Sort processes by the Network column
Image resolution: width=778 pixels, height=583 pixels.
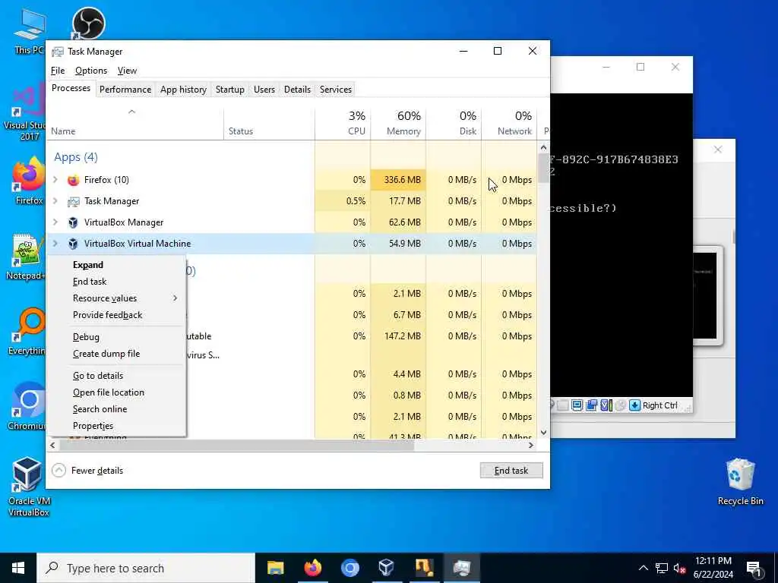[x=509, y=124]
